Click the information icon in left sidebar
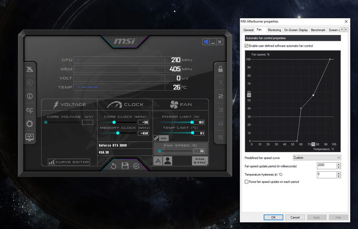Image resolution: width=358 pixels, height=229 pixels. [30, 96]
